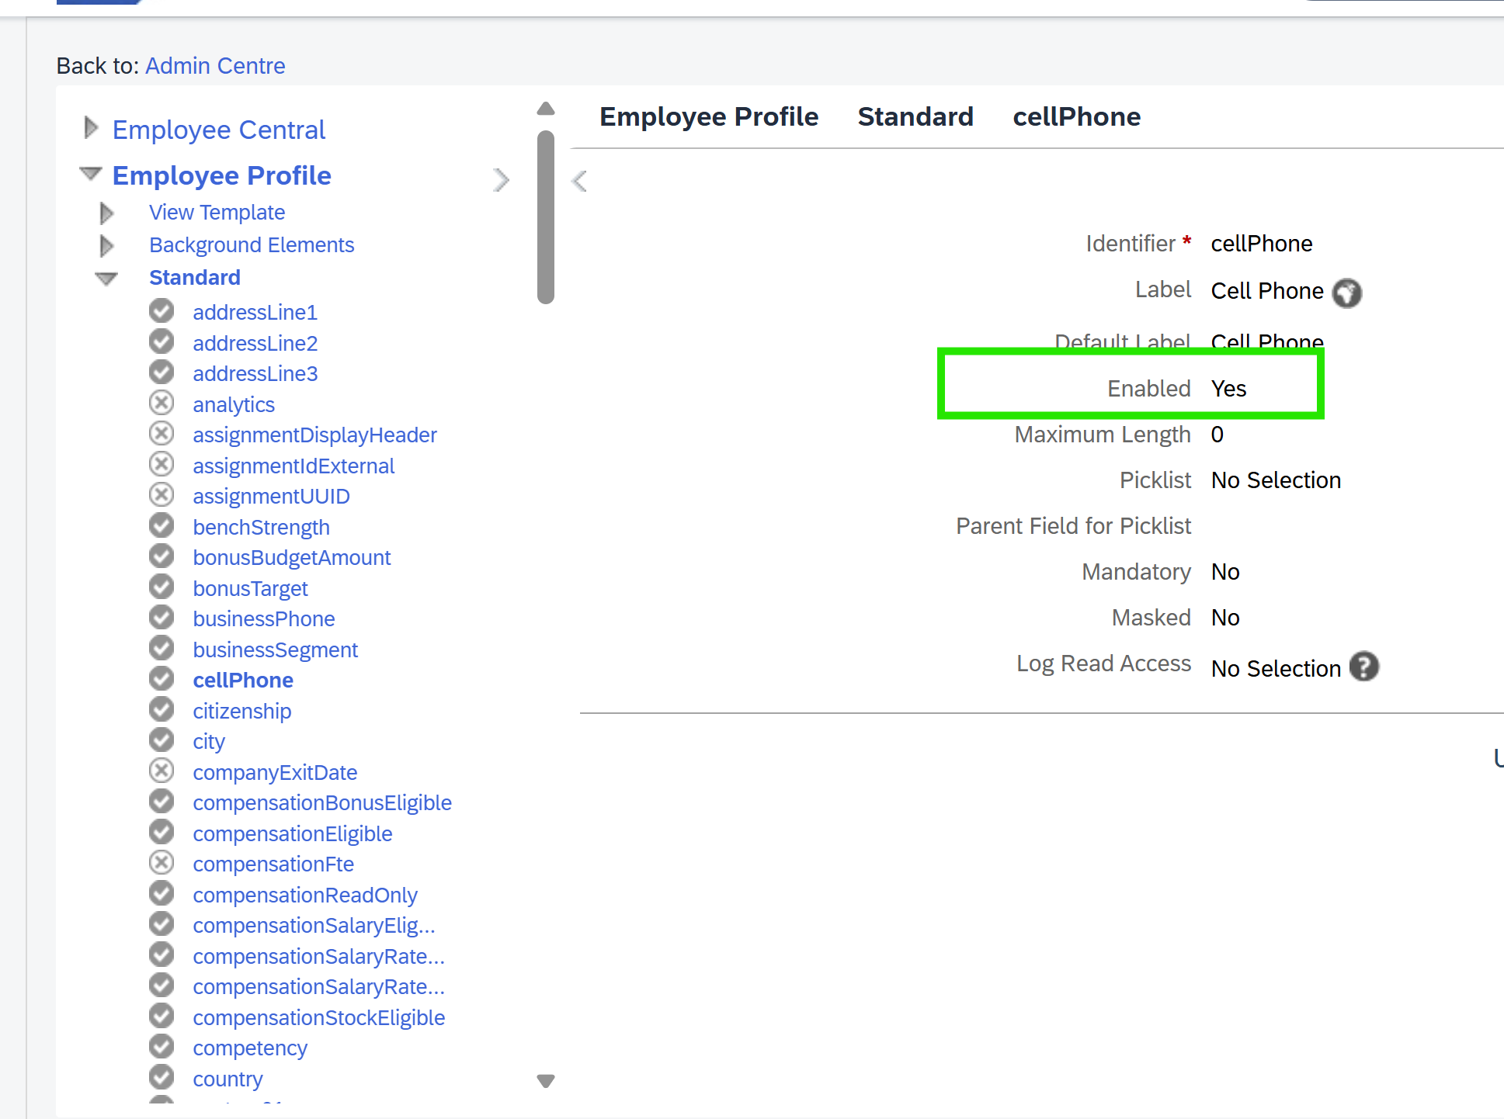Image resolution: width=1504 pixels, height=1119 pixels.
Task: Click the check icon for competency
Action: (162, 1047)
